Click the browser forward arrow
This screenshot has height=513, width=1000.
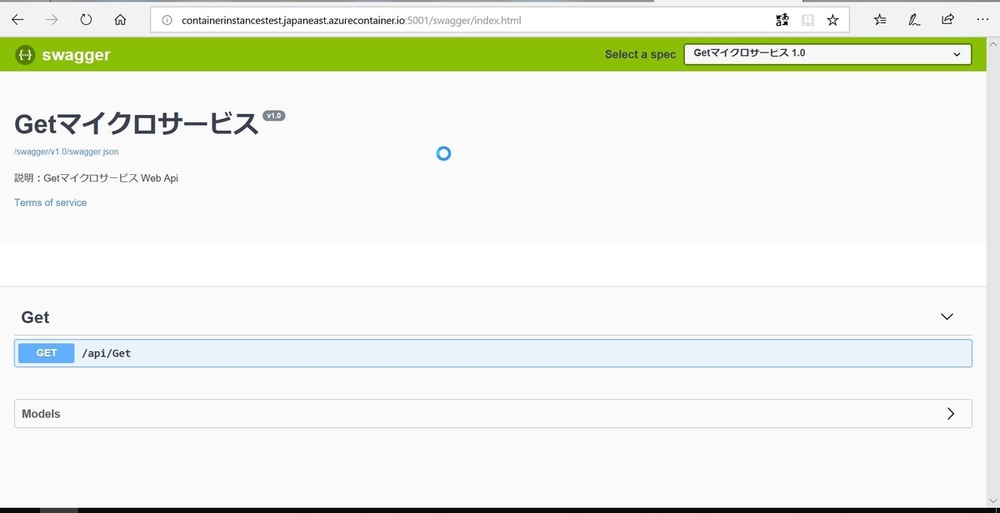tap(52, 20)
